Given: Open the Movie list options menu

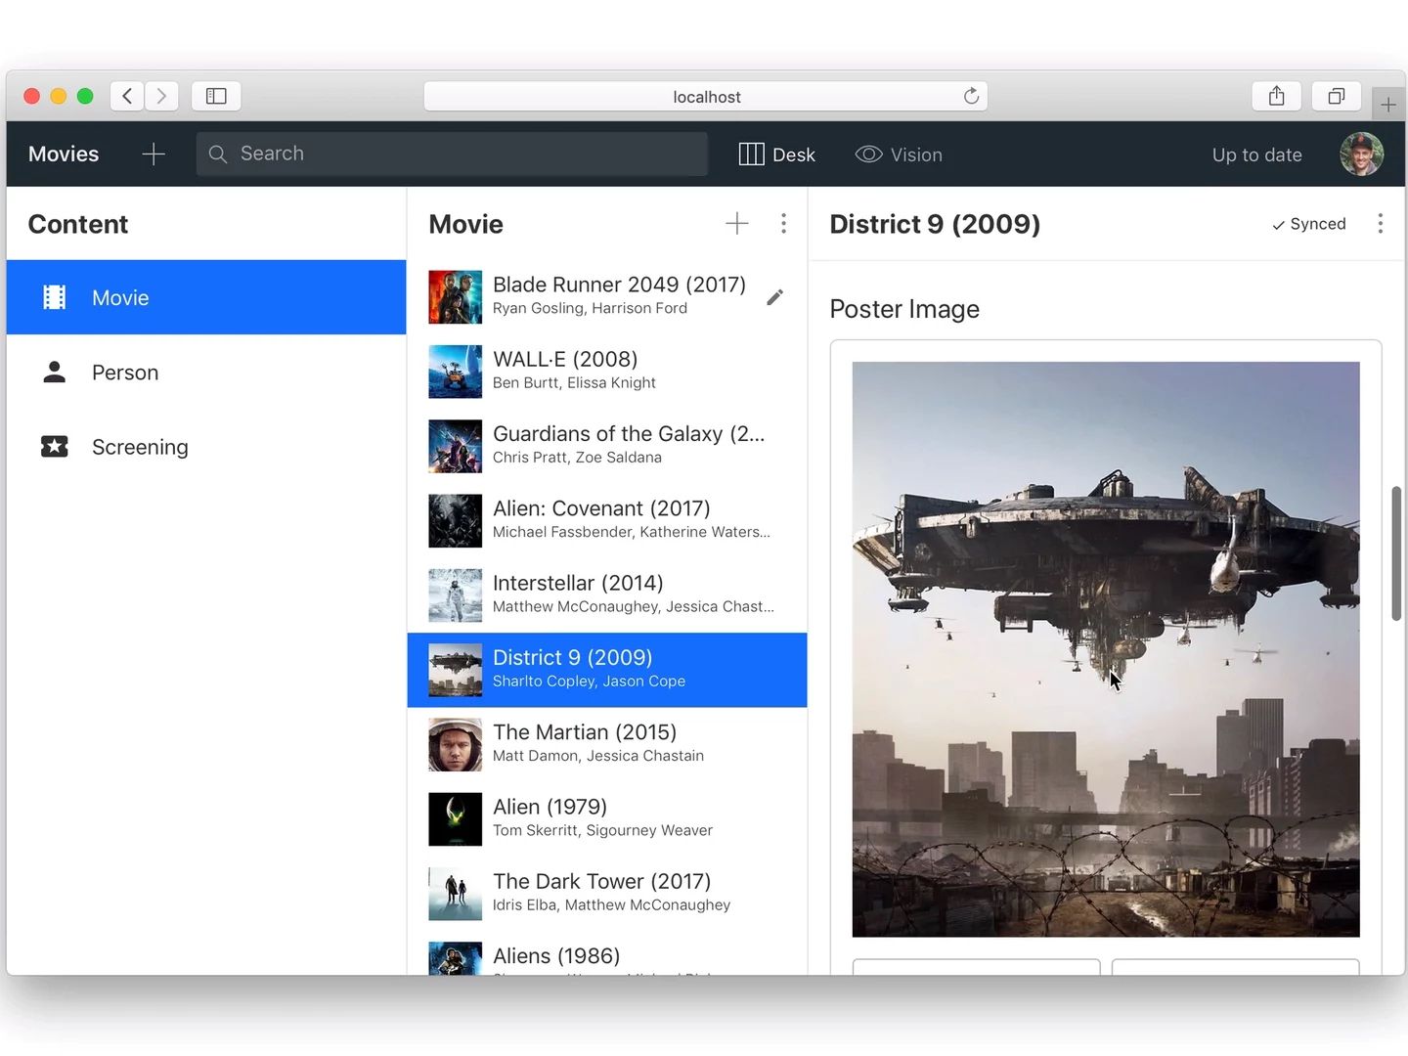Looking at the screenshot, I should click(x=783, y=224).
